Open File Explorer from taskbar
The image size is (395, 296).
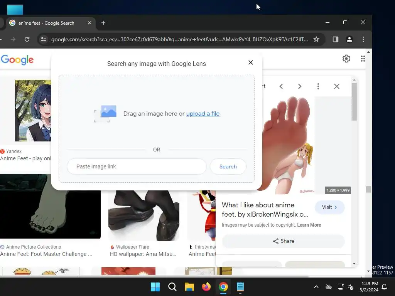(189, 287)
